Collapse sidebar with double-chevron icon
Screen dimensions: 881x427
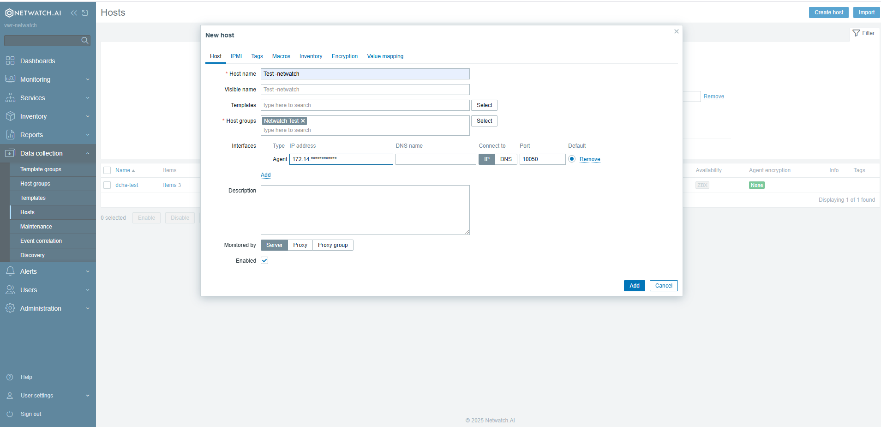[x=74, y=13]
